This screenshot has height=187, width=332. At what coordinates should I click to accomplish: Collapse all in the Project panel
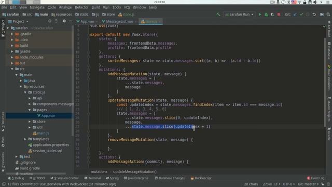[56, 21]
